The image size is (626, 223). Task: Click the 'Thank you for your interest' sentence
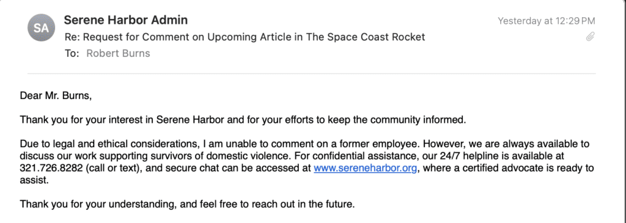(x=243, y=120)
